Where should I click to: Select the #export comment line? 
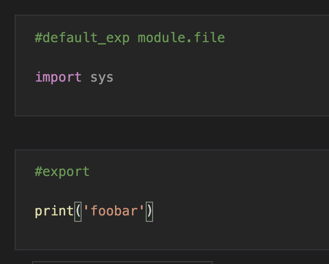click(62, 172)
